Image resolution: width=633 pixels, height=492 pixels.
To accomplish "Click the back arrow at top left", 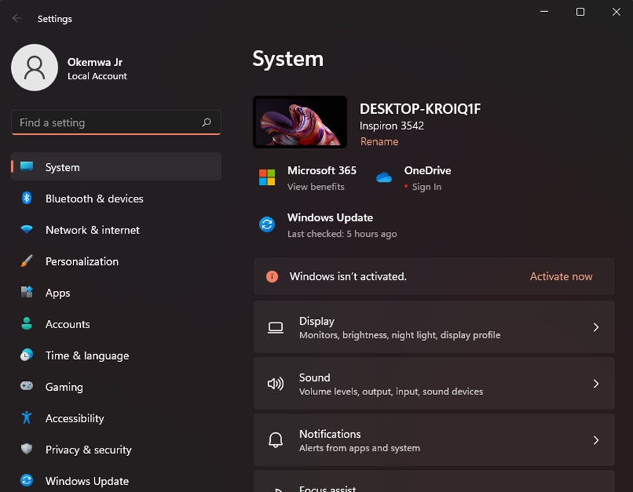I will pos(16,18).
